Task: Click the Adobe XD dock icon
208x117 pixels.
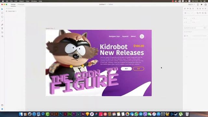Action: (83, 114)
